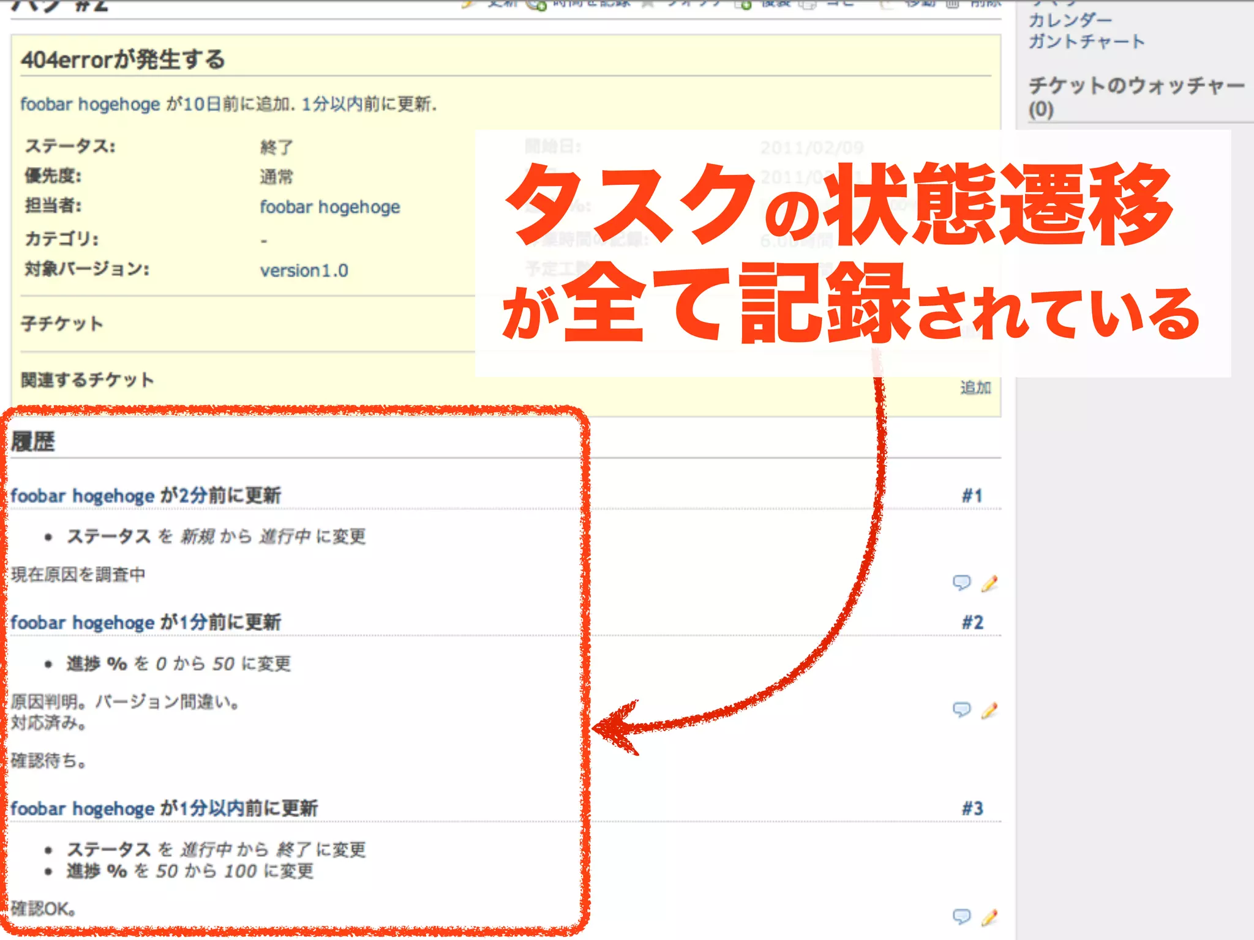Open foobar hogehoge link in the 1分以内前 update
The height and width of the screenshot is (940, 1254).
(83, 808)
